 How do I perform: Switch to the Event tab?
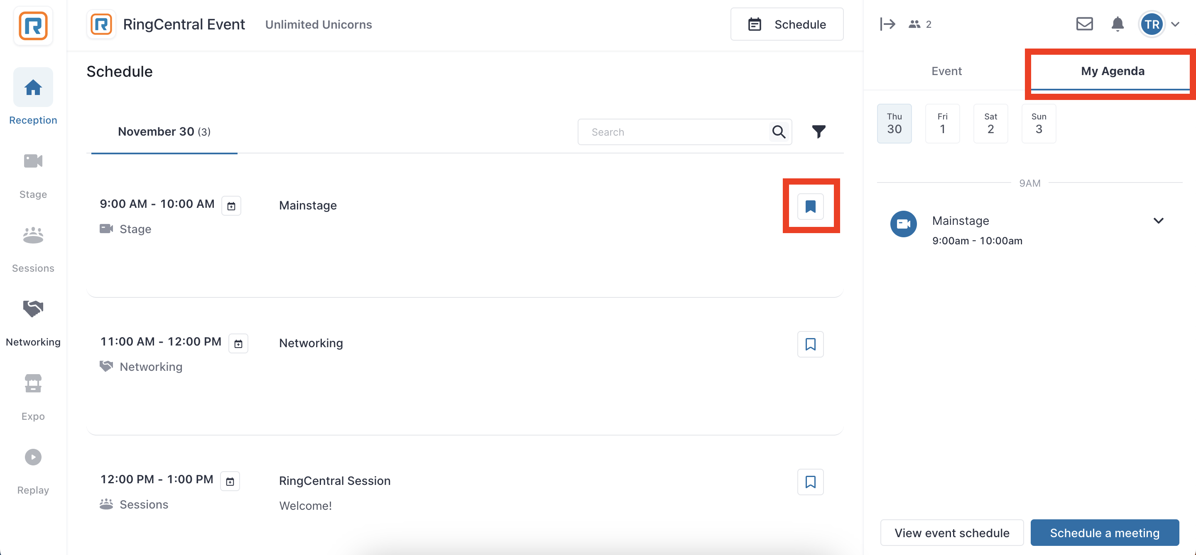click(x=946, y=71)
